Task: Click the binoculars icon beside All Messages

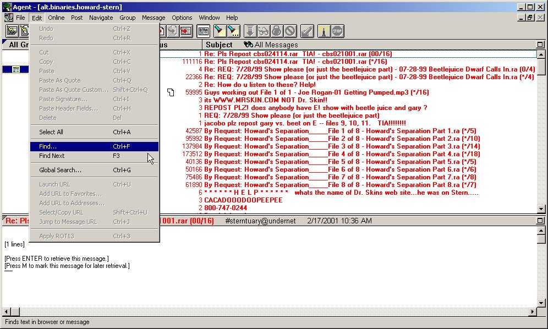Action: (248, 45)
